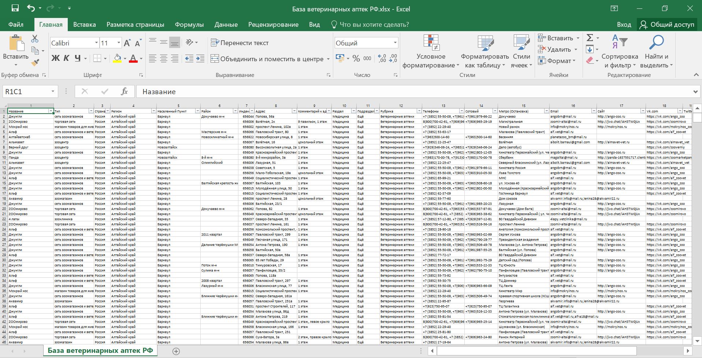Click the Cut scissors icon
Screen dimensions: 702x358
click(35, 38)
